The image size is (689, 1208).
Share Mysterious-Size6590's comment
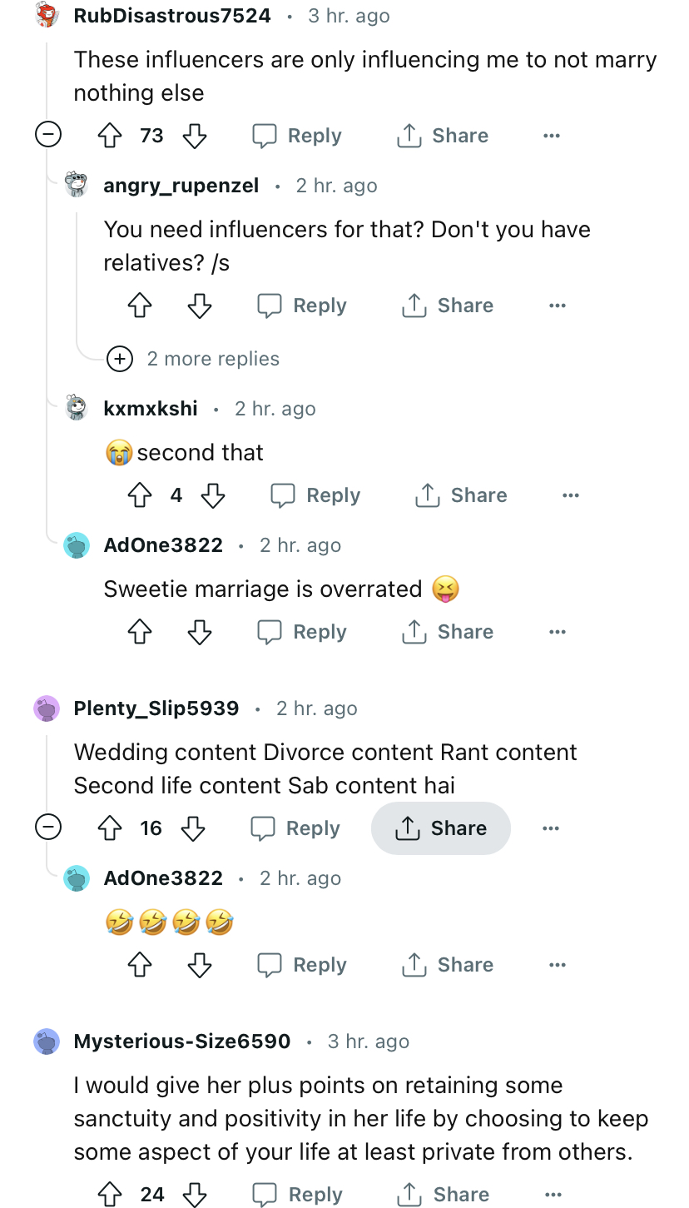pyautogui.click(x=444, y=1195)
